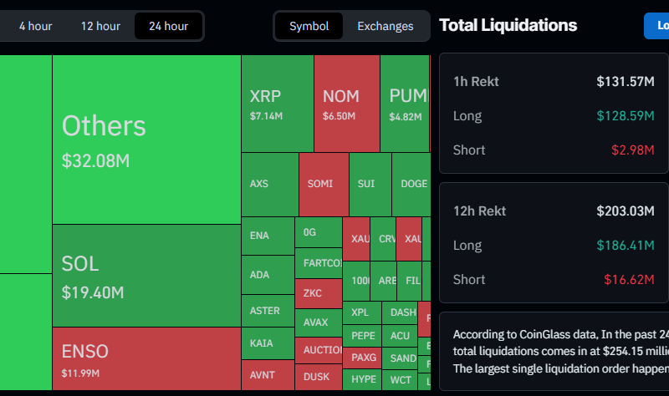
Task: Select the red NOM tile
Action: (x=346, y=104)
